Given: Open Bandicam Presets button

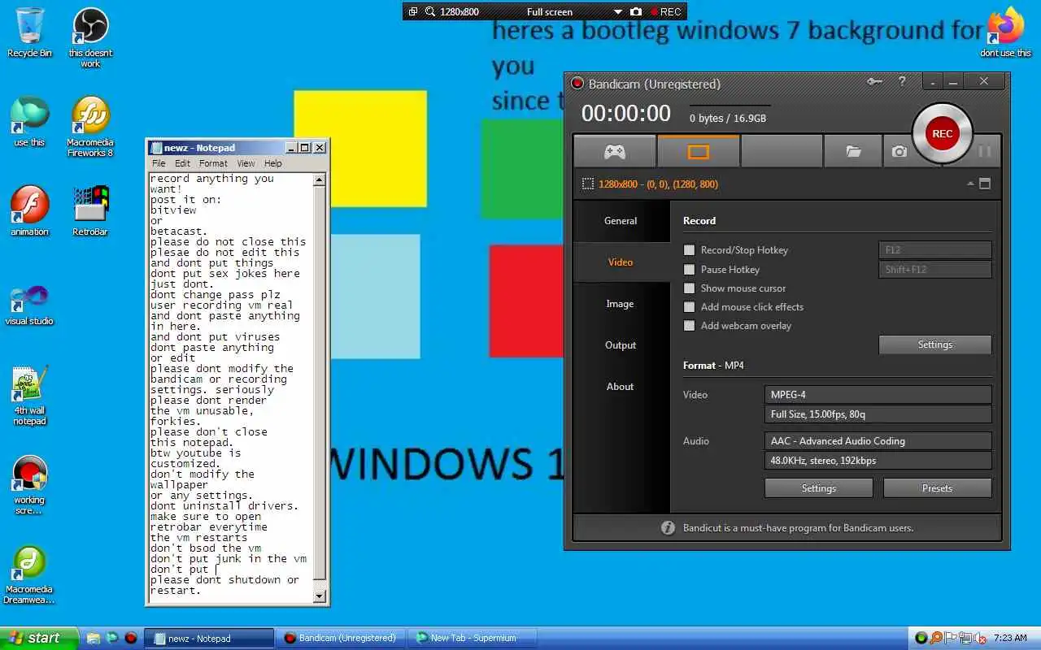Looking at the screenshot, I should point(937,488).
